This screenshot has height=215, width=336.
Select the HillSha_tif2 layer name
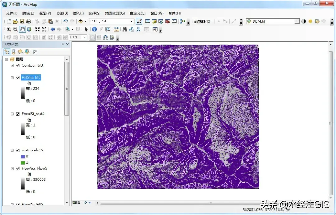point(31,78)
